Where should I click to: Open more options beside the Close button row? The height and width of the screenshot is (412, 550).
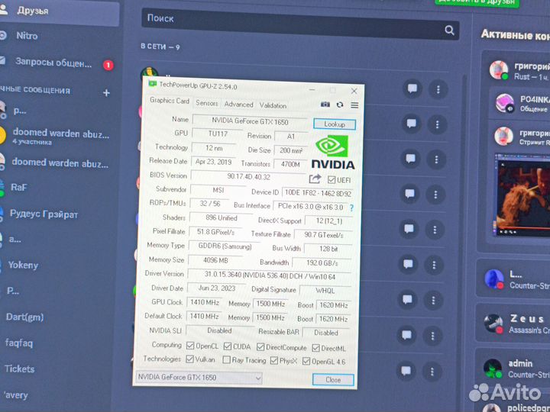tap(432, 372)
